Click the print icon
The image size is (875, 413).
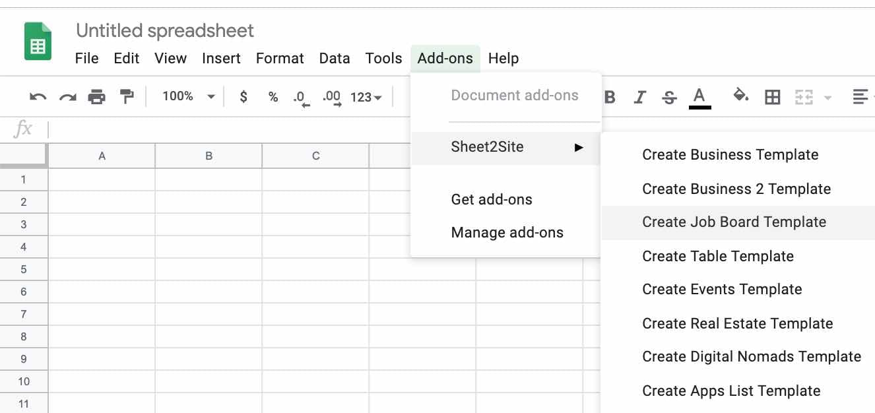[97, 97]
